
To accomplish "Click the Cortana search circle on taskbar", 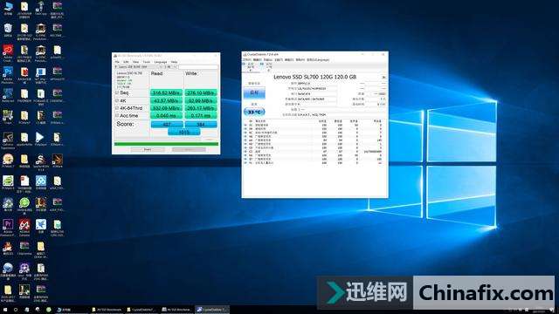I will (x=16, y=310).
